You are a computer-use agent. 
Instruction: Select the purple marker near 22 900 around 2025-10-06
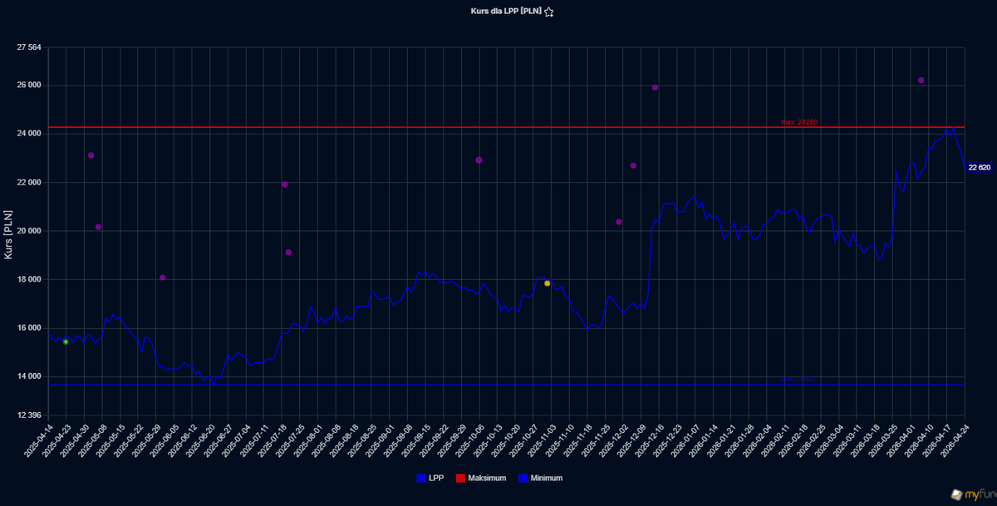(x=479, y=160)
